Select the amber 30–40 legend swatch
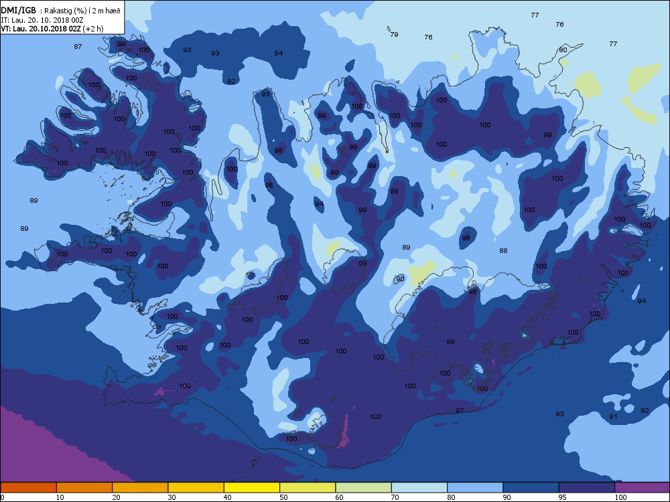The width and height of the screenshot is (670, 502). tap(196, 487)
